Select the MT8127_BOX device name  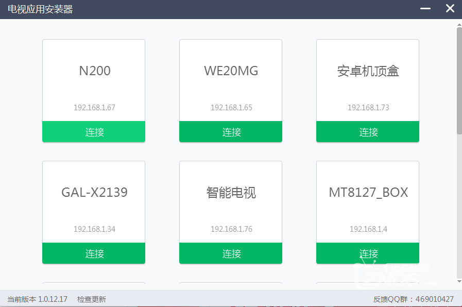[x=368, y=193]
